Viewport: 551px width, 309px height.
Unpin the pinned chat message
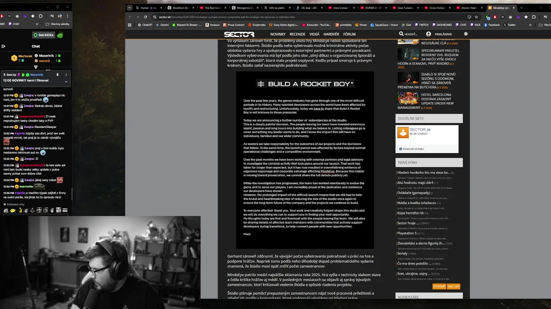click(57, 75)
